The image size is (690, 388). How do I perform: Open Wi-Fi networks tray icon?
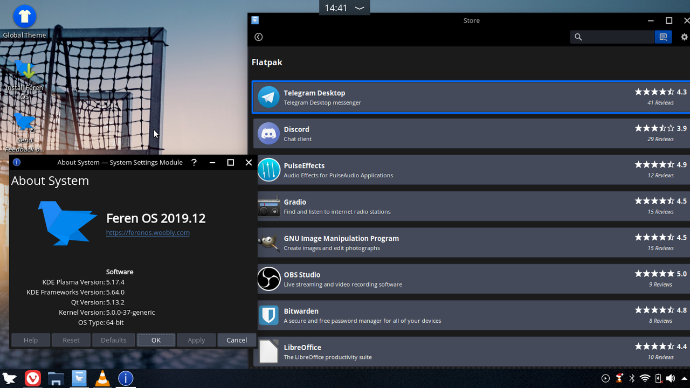tap(645, 378)
